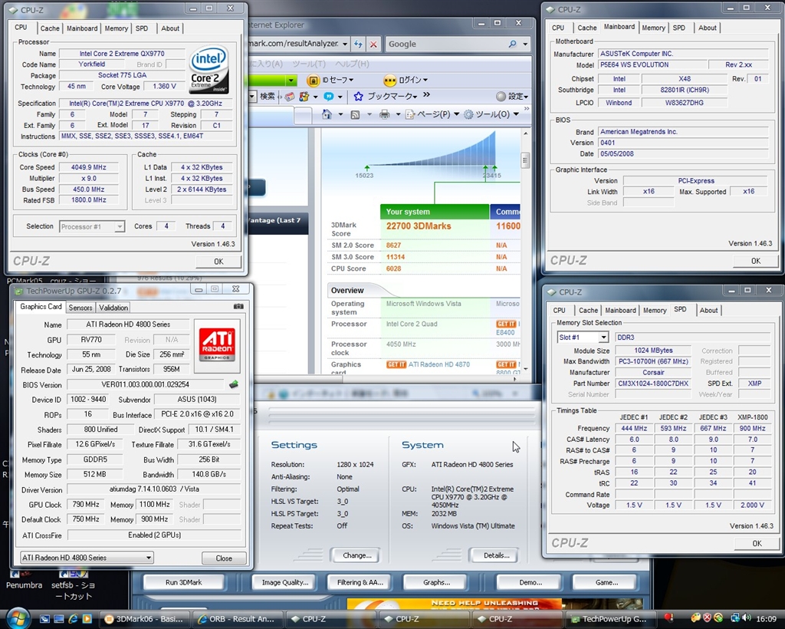Click the BIOS save chip icon in GPU-Z

pyautogui.click(x=233, y=384)
